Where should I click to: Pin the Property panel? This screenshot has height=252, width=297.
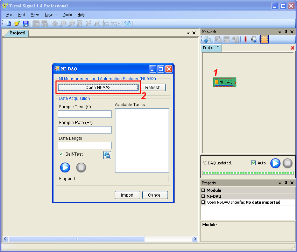click(286, 183)
